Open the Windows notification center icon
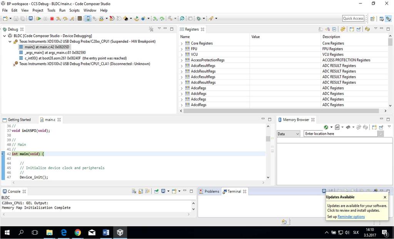Screen dimensions: 394x239 tap(385, 232)
